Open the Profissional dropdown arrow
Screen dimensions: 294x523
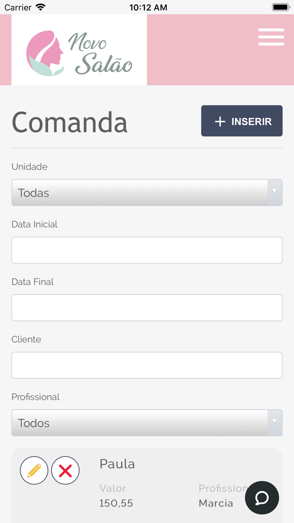click(275, 423)
